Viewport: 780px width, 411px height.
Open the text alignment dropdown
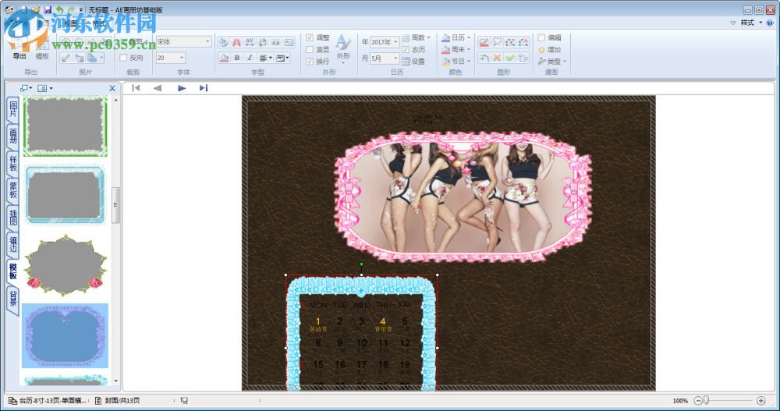click(266, 58)
